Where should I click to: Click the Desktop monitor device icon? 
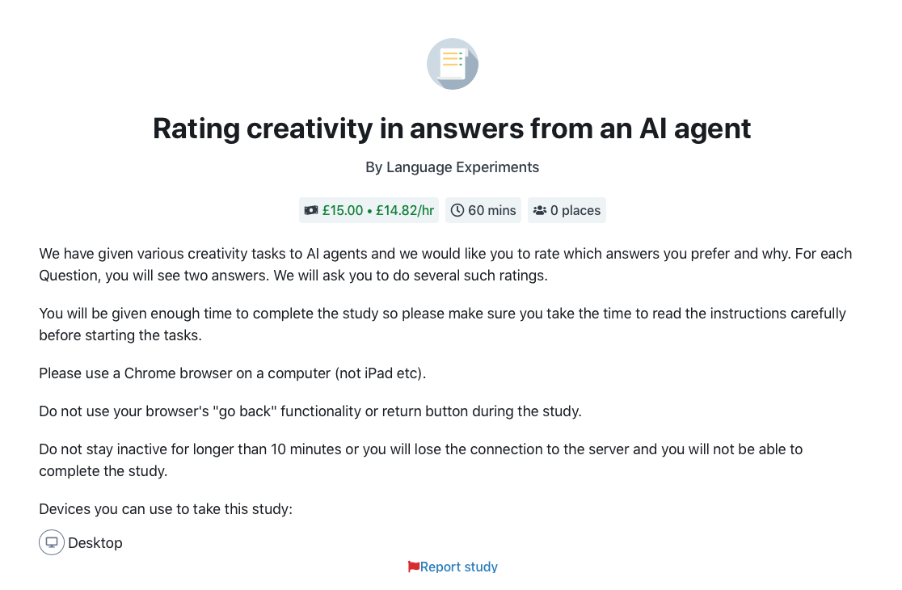52,542
